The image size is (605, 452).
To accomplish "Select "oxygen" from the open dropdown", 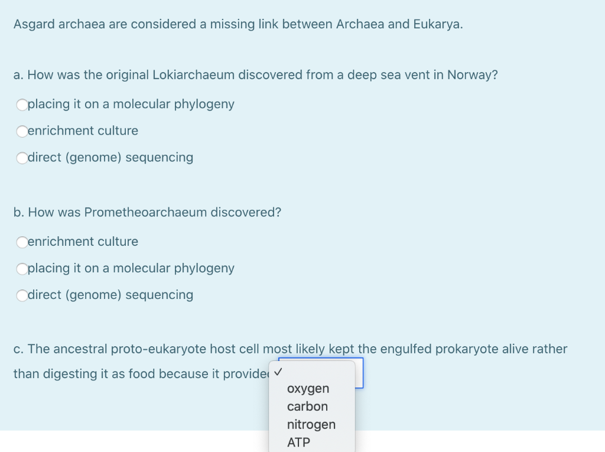I will tap(307, 388).
